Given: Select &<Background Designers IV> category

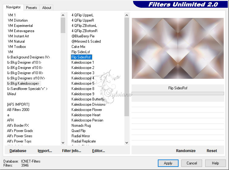Looking at the screenshot, I should [x=28, y=57].
